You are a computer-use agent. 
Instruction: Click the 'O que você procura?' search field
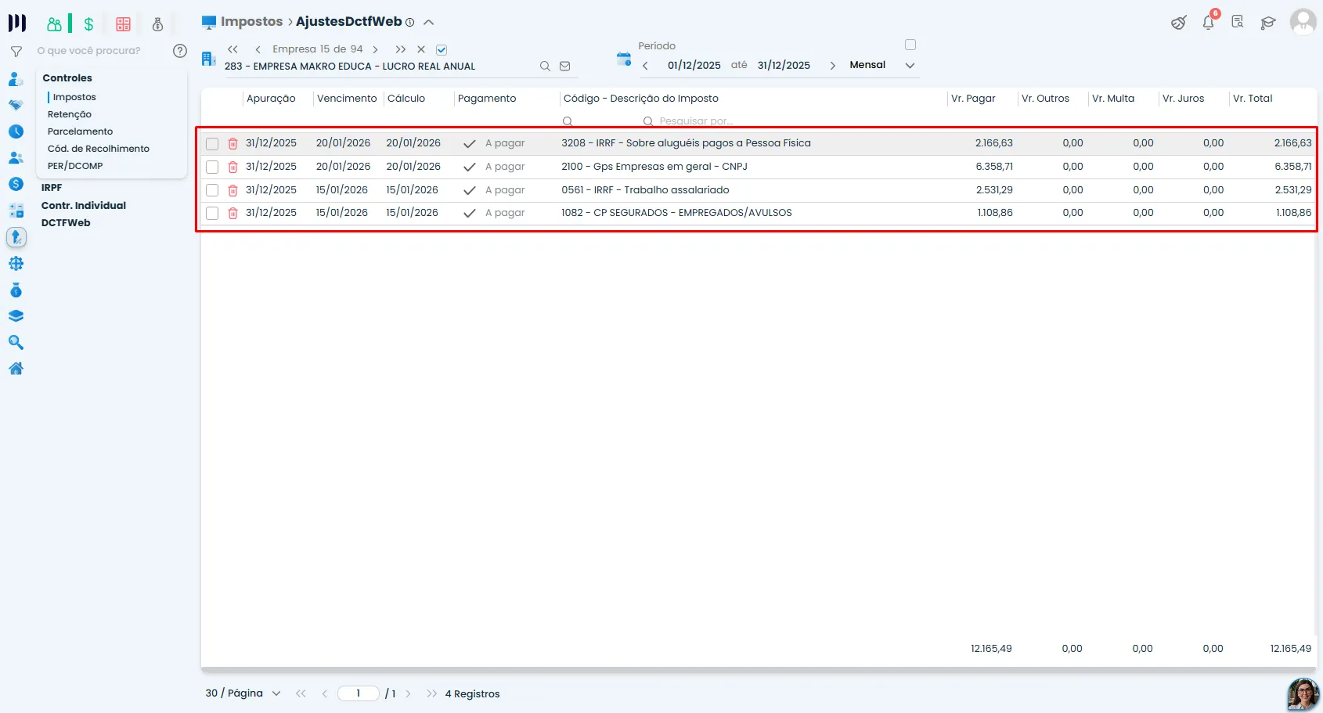tap(88, 51)
